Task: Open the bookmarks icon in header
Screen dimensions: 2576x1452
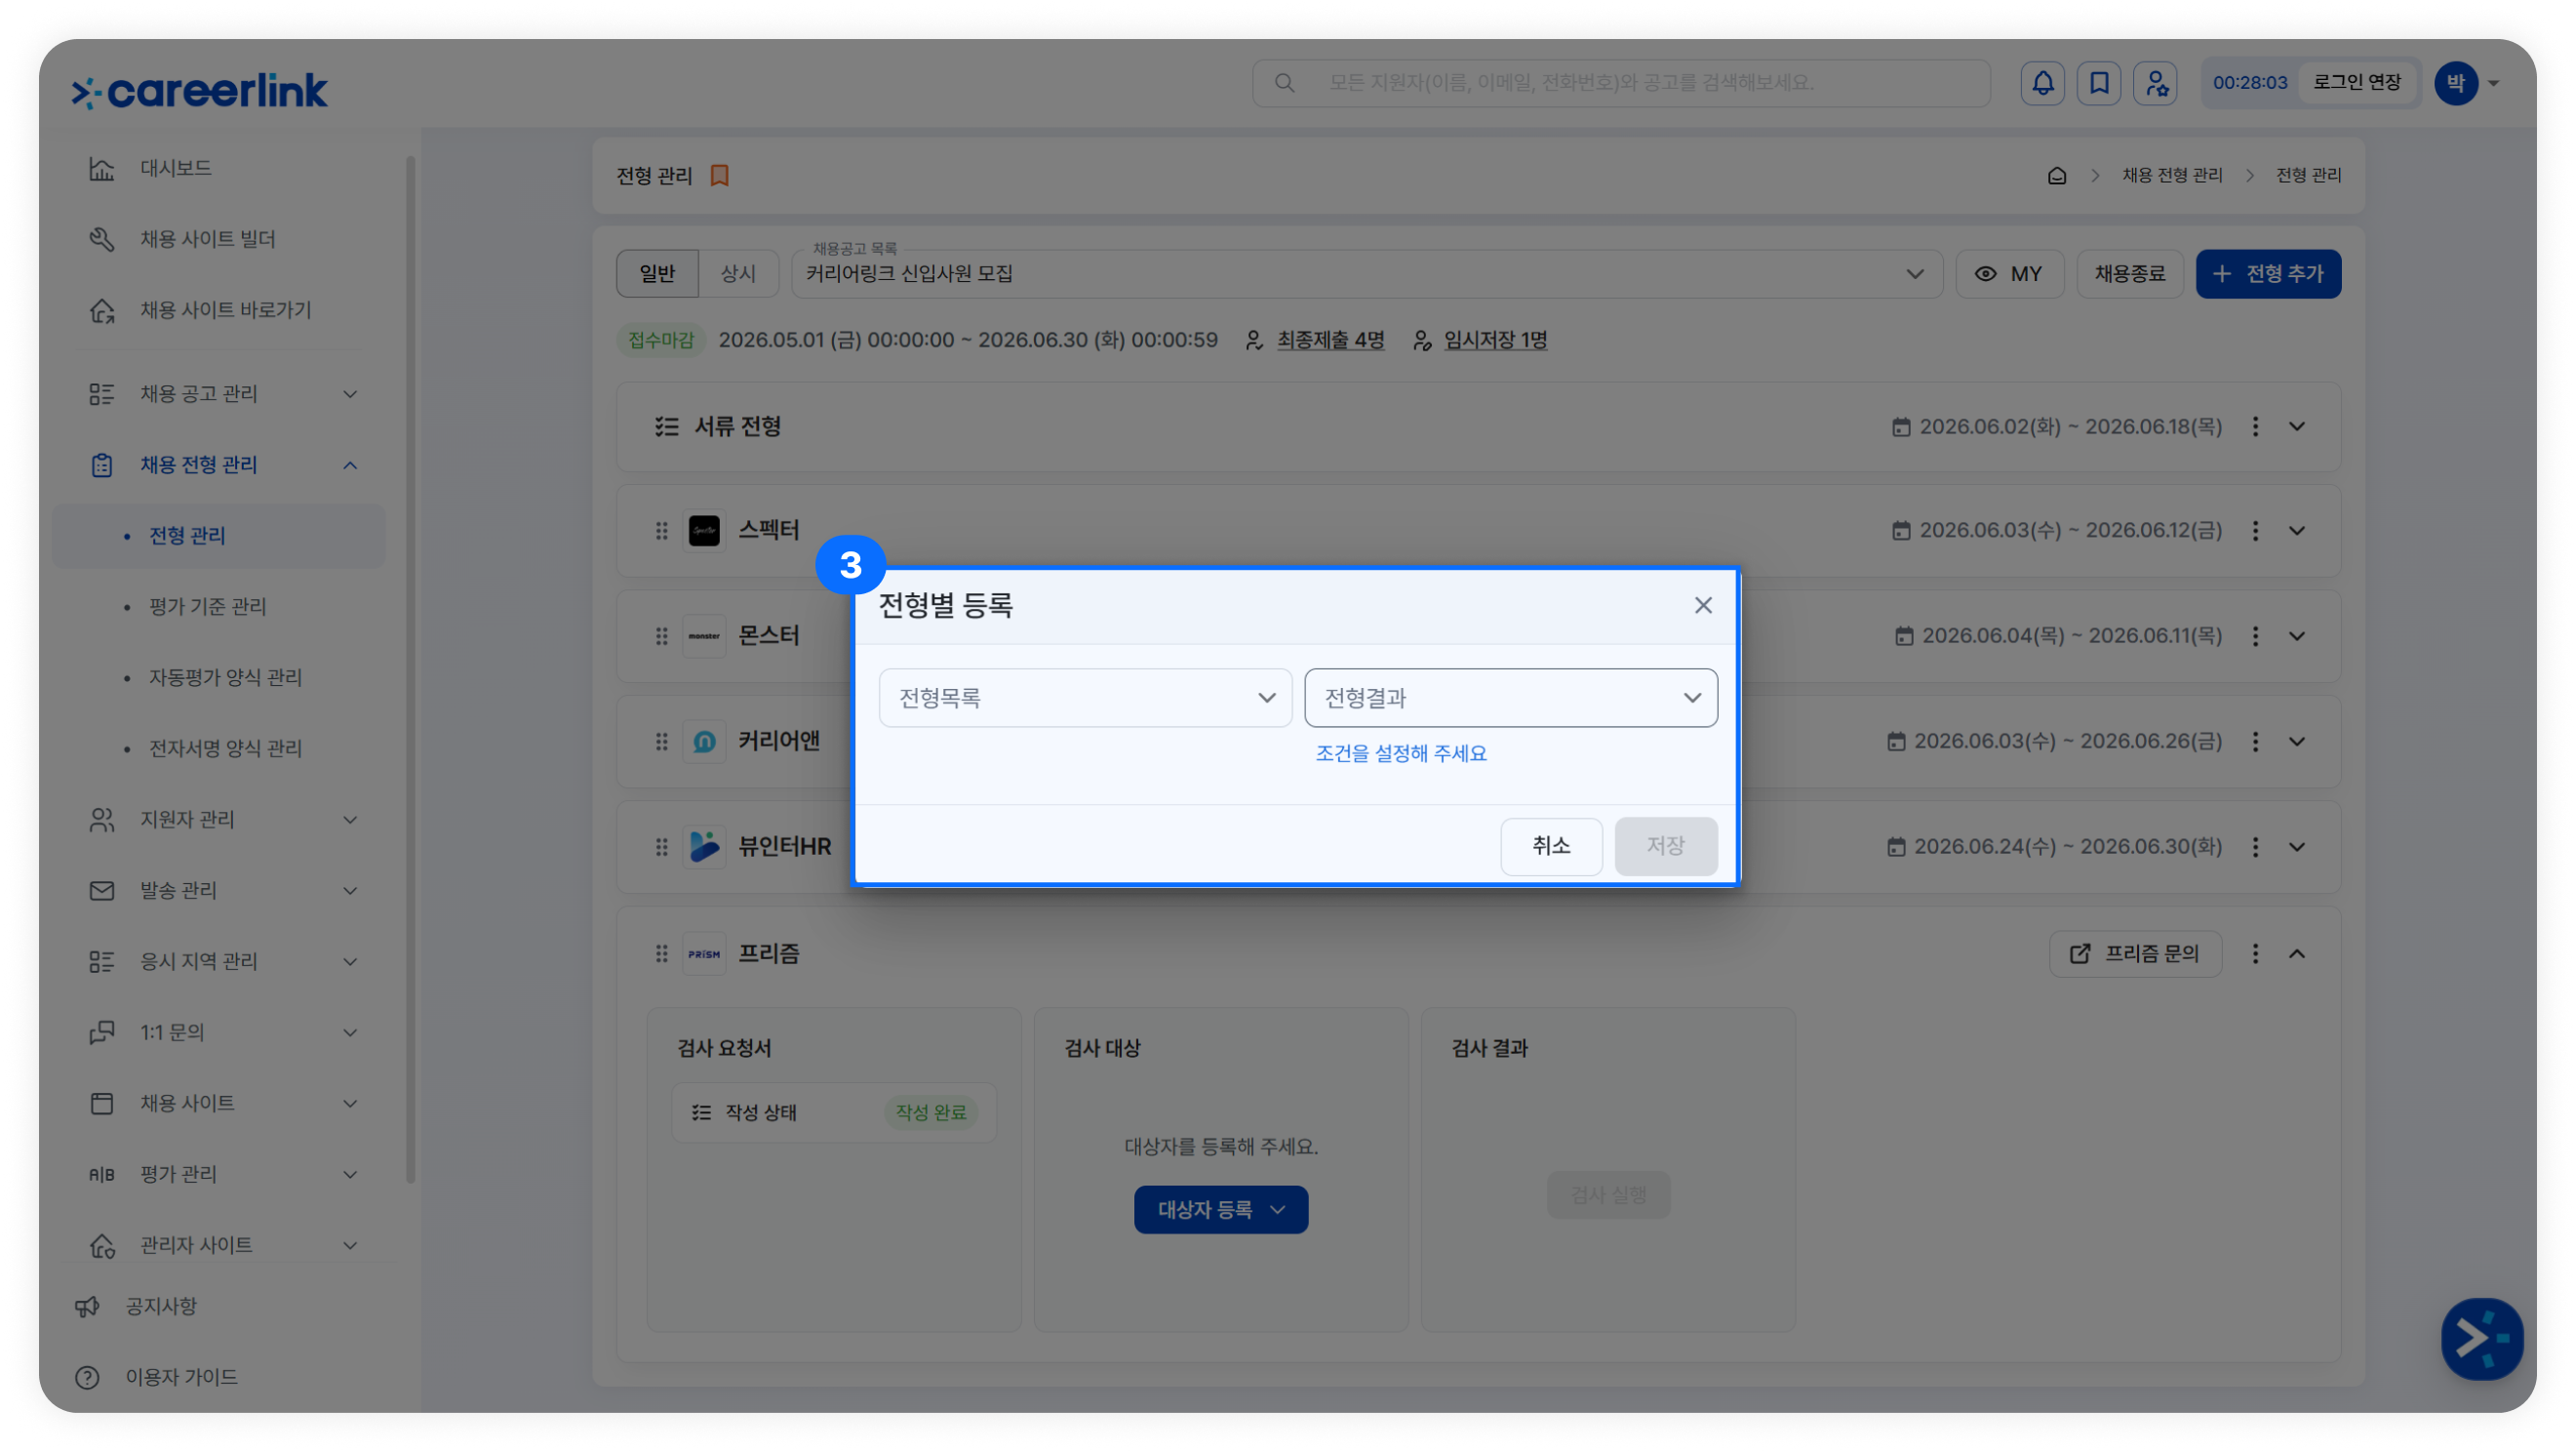Action: 2098,83
